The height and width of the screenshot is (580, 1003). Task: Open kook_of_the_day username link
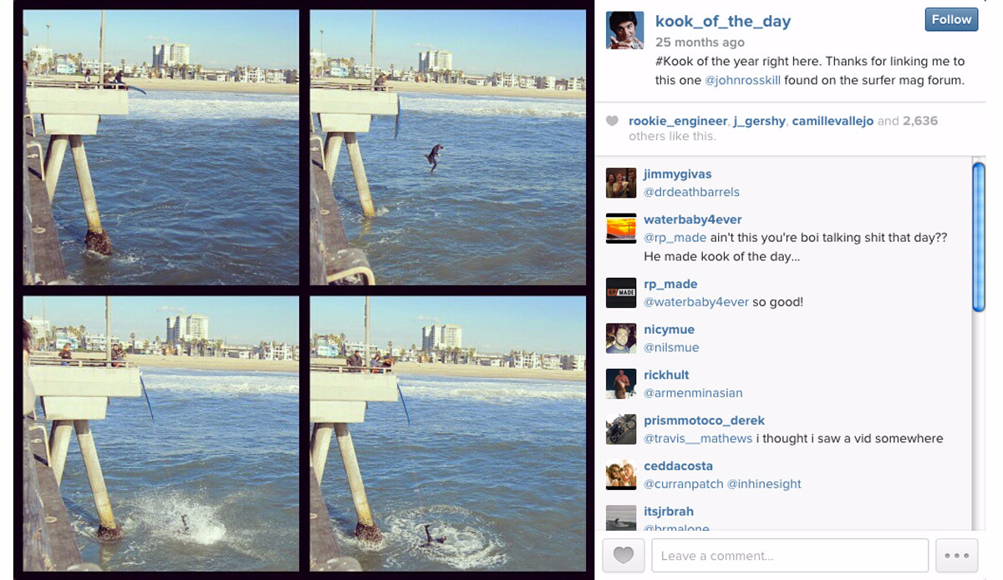pos(723,22)
